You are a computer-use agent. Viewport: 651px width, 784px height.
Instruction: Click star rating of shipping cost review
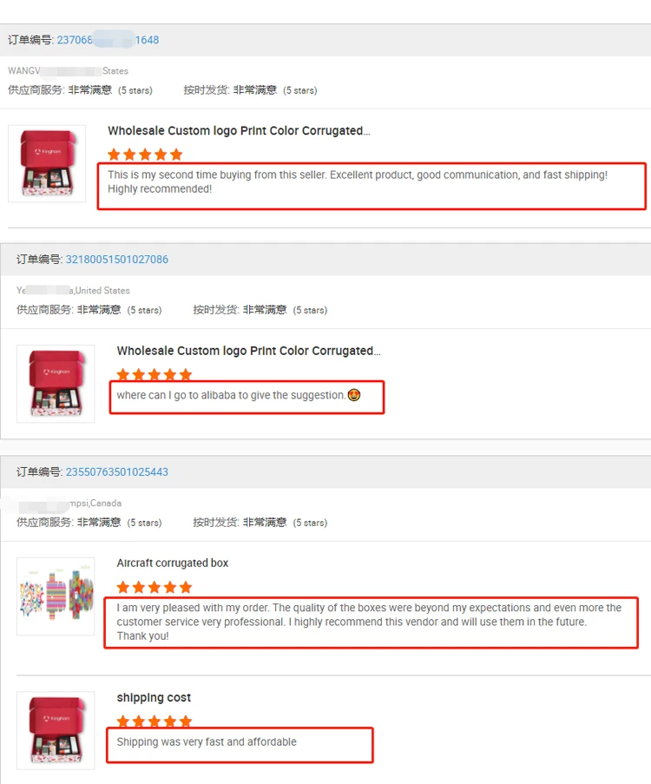(154, 721)
